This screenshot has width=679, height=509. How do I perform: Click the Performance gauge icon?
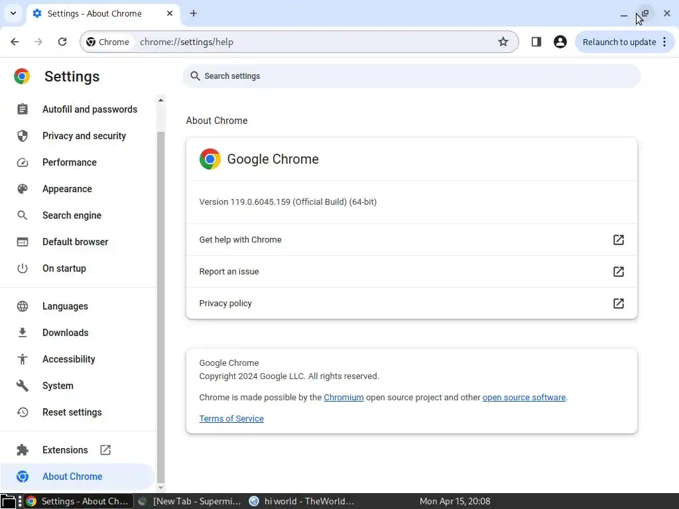[x=23, y=162]
